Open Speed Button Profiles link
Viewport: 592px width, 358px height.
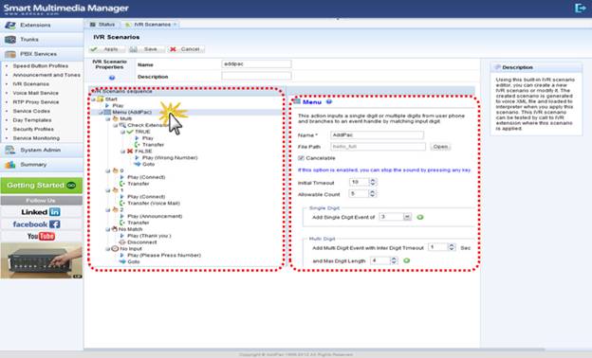point(41,66)
